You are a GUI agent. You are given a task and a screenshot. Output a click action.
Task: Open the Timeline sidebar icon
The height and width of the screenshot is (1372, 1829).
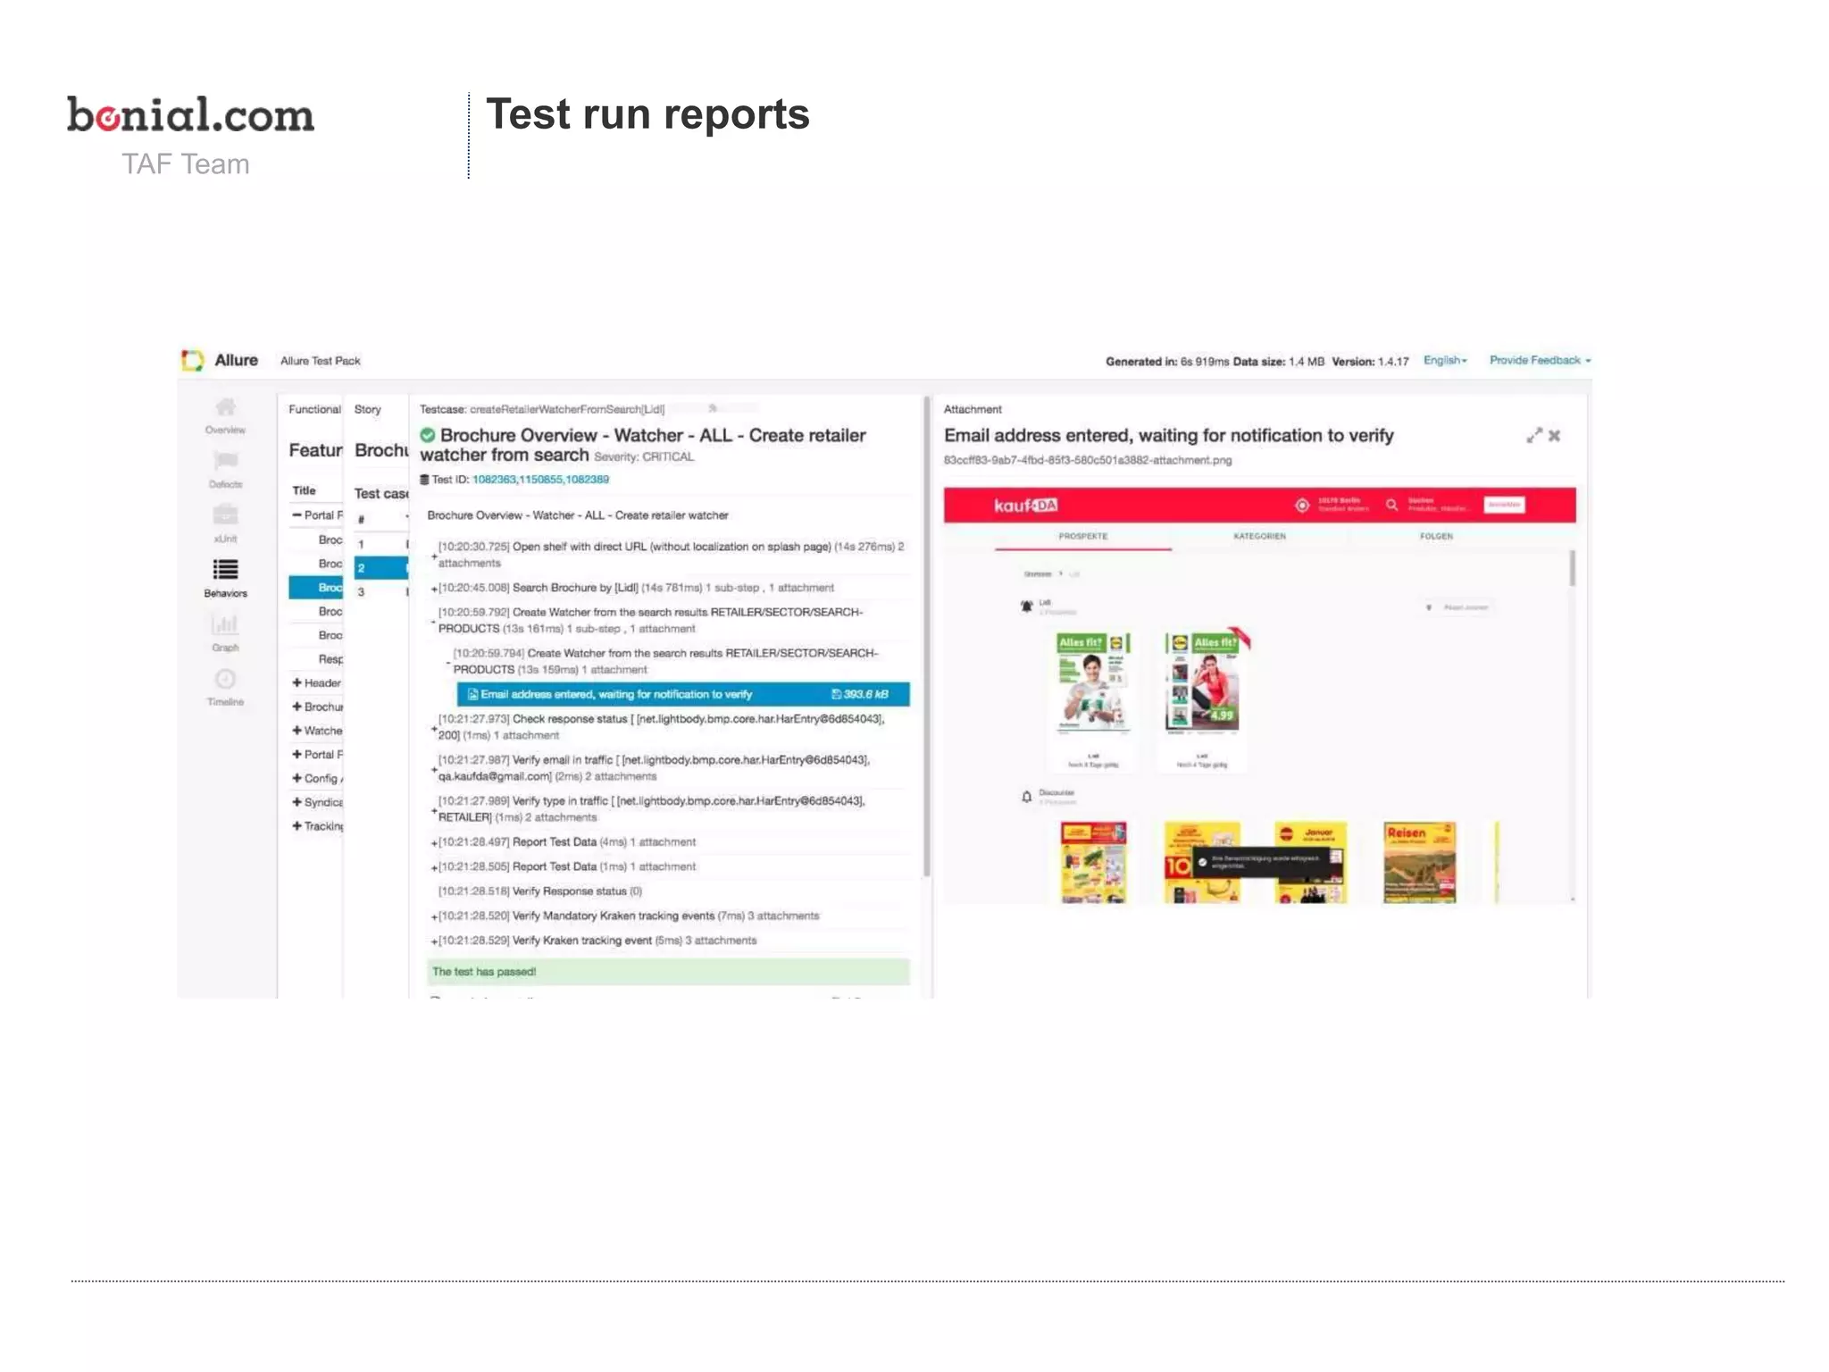pyautogui.click(x=225, y=687)
